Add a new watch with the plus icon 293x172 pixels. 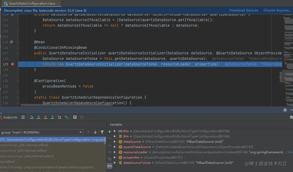110,132
